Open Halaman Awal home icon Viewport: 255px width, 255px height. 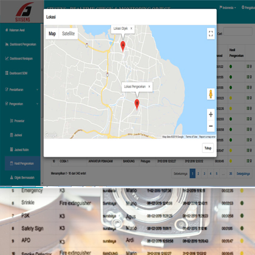pos(7,30)
